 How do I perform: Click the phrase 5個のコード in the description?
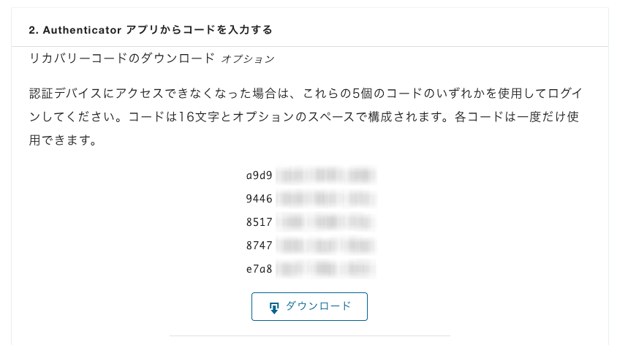386,94
